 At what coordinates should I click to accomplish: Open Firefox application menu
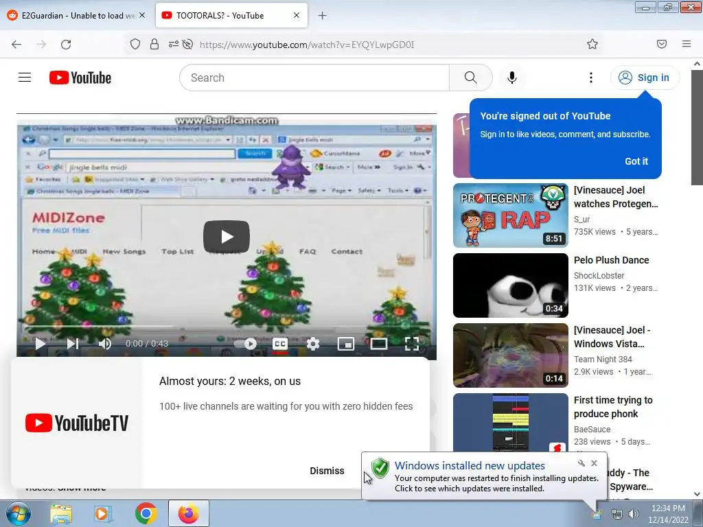[686, 44]
